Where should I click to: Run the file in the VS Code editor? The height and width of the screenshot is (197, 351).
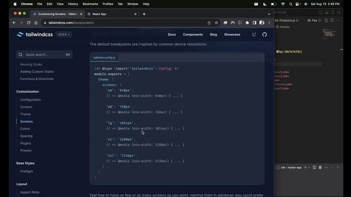[x=320, y=20]
